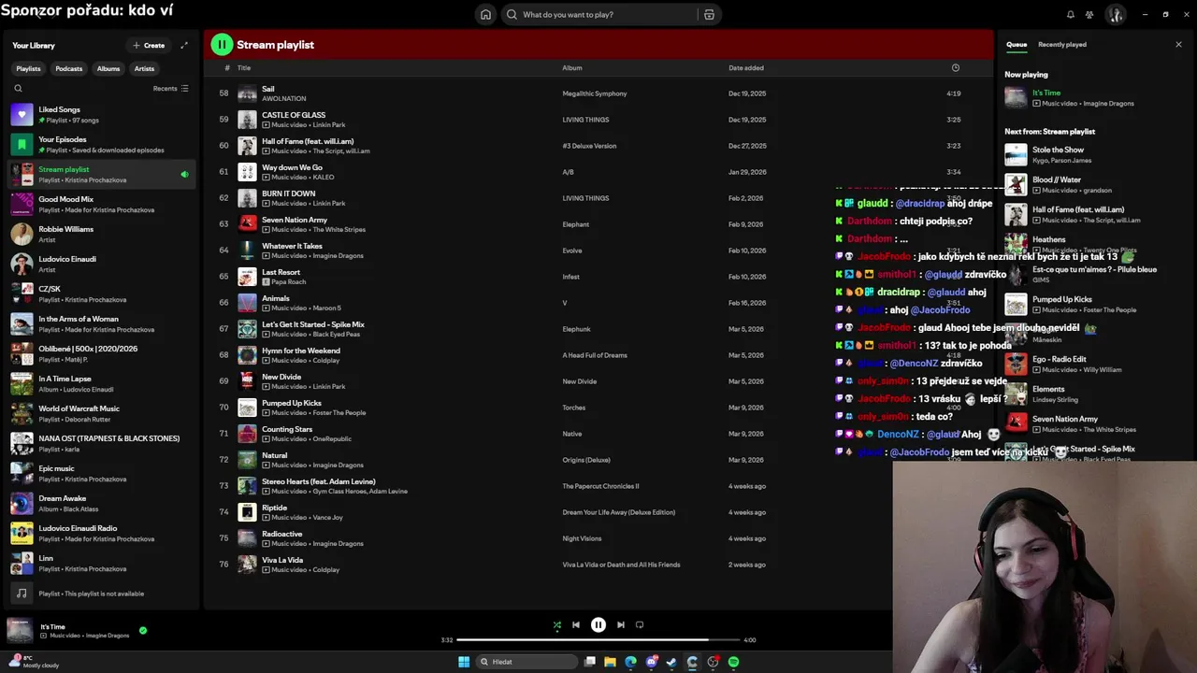Open Robbie Williams artist page
The width and height of the screenshot is (1197, 673).
click(101, 235)
